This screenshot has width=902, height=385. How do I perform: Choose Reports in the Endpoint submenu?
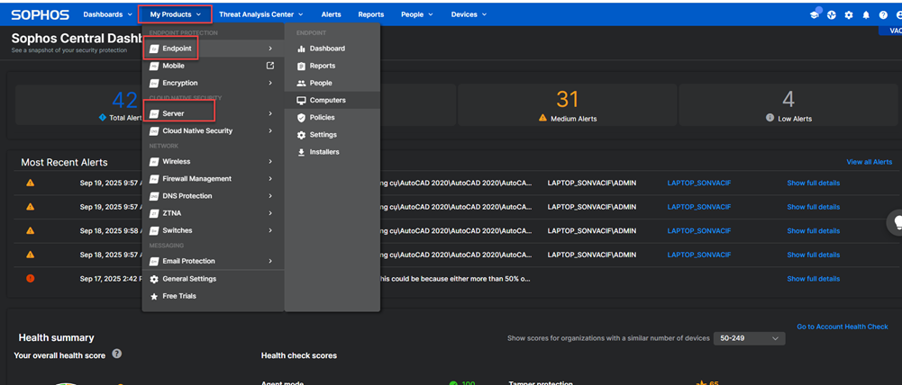[x=322, y=66]
